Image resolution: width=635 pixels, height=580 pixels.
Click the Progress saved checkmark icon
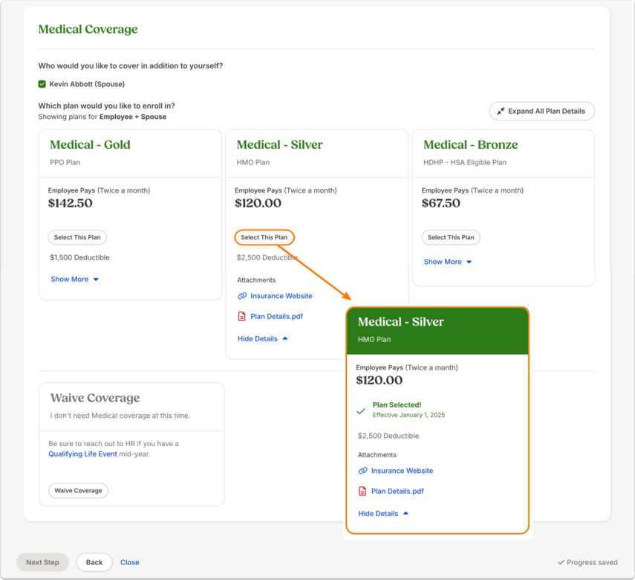click(561, 562)
